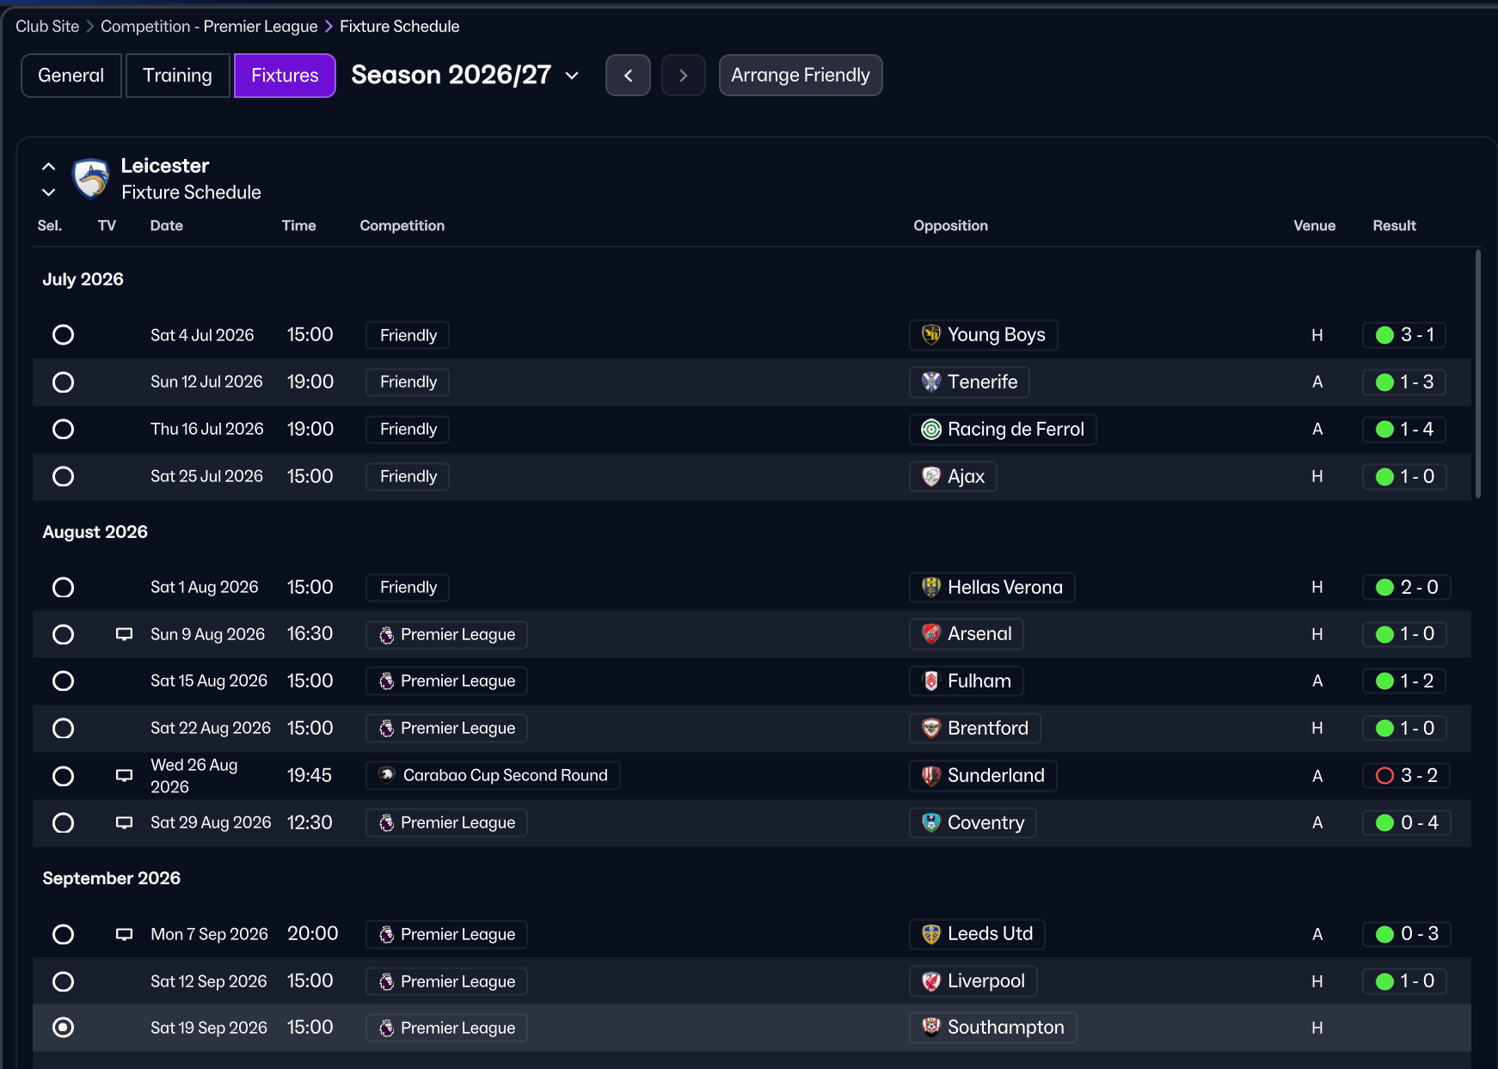Click the fixture list vertical scrollbar

coord(1477,374)
